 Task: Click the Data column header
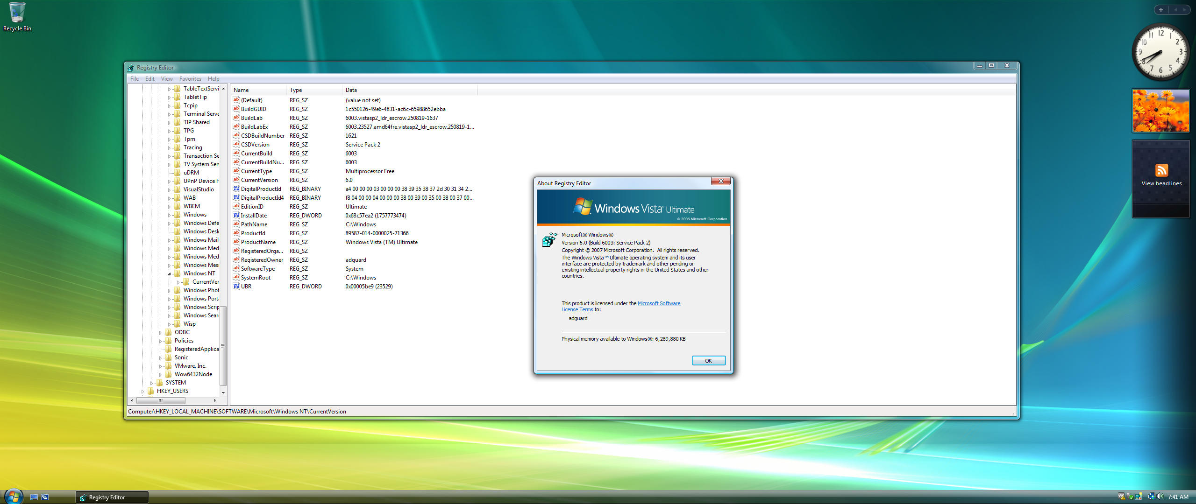pos(410,90)
